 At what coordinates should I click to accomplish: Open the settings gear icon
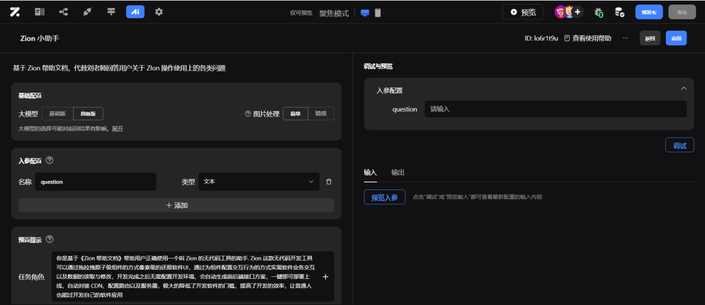click(159, 12)
